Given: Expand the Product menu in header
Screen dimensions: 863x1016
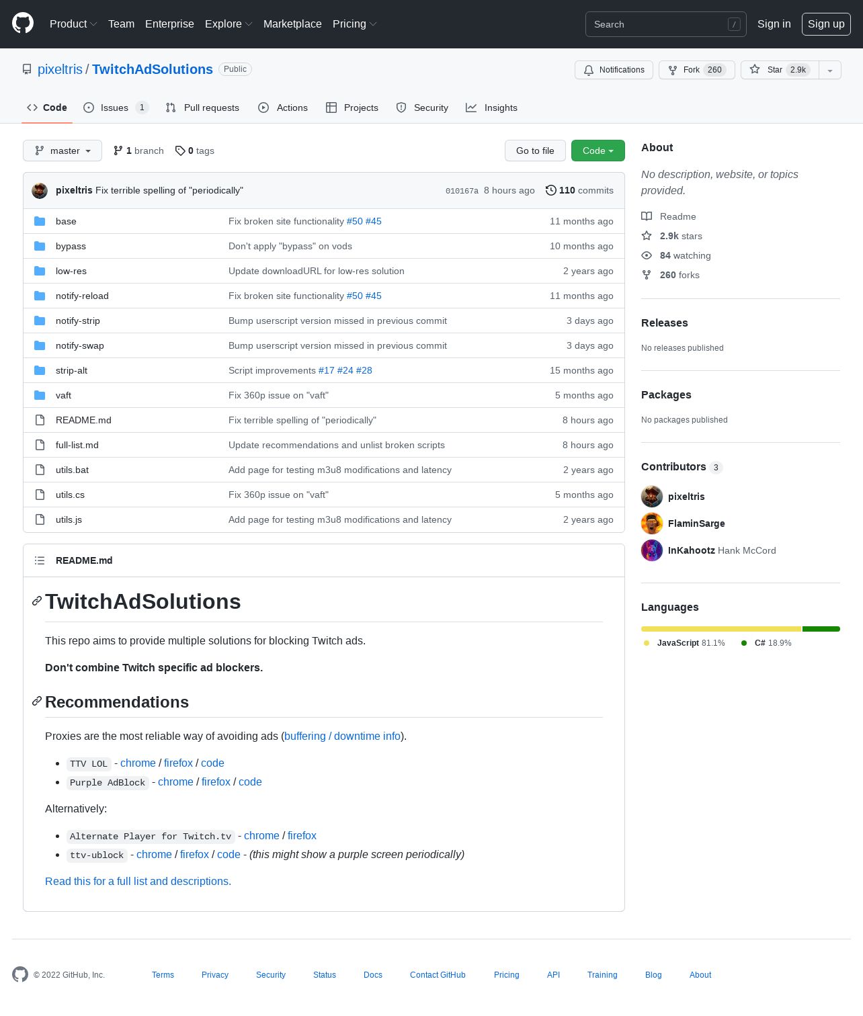Looking at the screenshot, I should pyautogui.click(x=73, y=24).
